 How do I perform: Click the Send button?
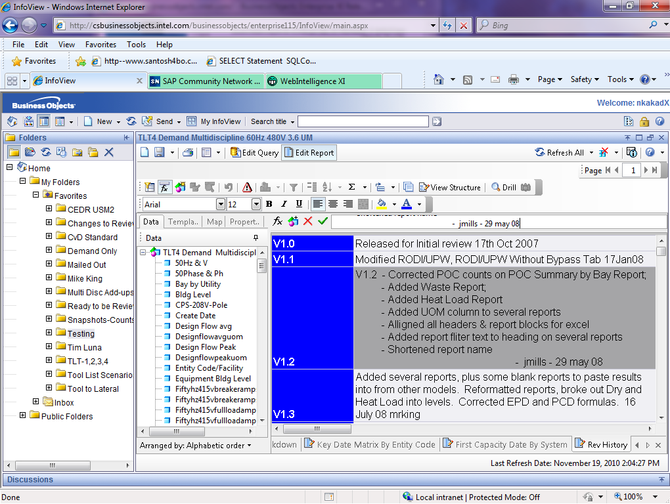(x=158, y=121)
